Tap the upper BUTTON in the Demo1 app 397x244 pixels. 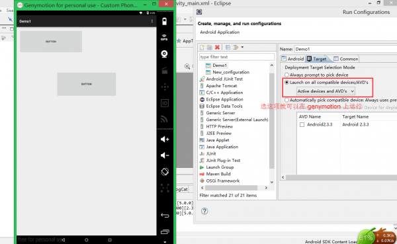coord(51,42)
